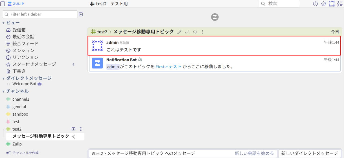Image resolution: width=344 pixels, height=158 pixels.
Task: Click Notification Bot sender name
Action: point(121,60)
